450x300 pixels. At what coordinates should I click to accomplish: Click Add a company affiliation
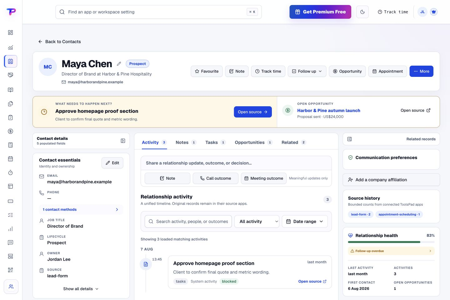(391, 180)
